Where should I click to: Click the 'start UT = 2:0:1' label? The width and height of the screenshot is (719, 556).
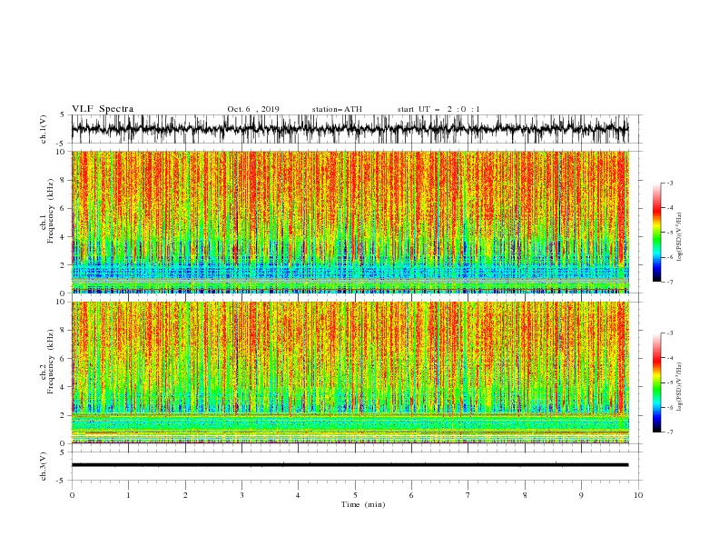pos(438,109)
